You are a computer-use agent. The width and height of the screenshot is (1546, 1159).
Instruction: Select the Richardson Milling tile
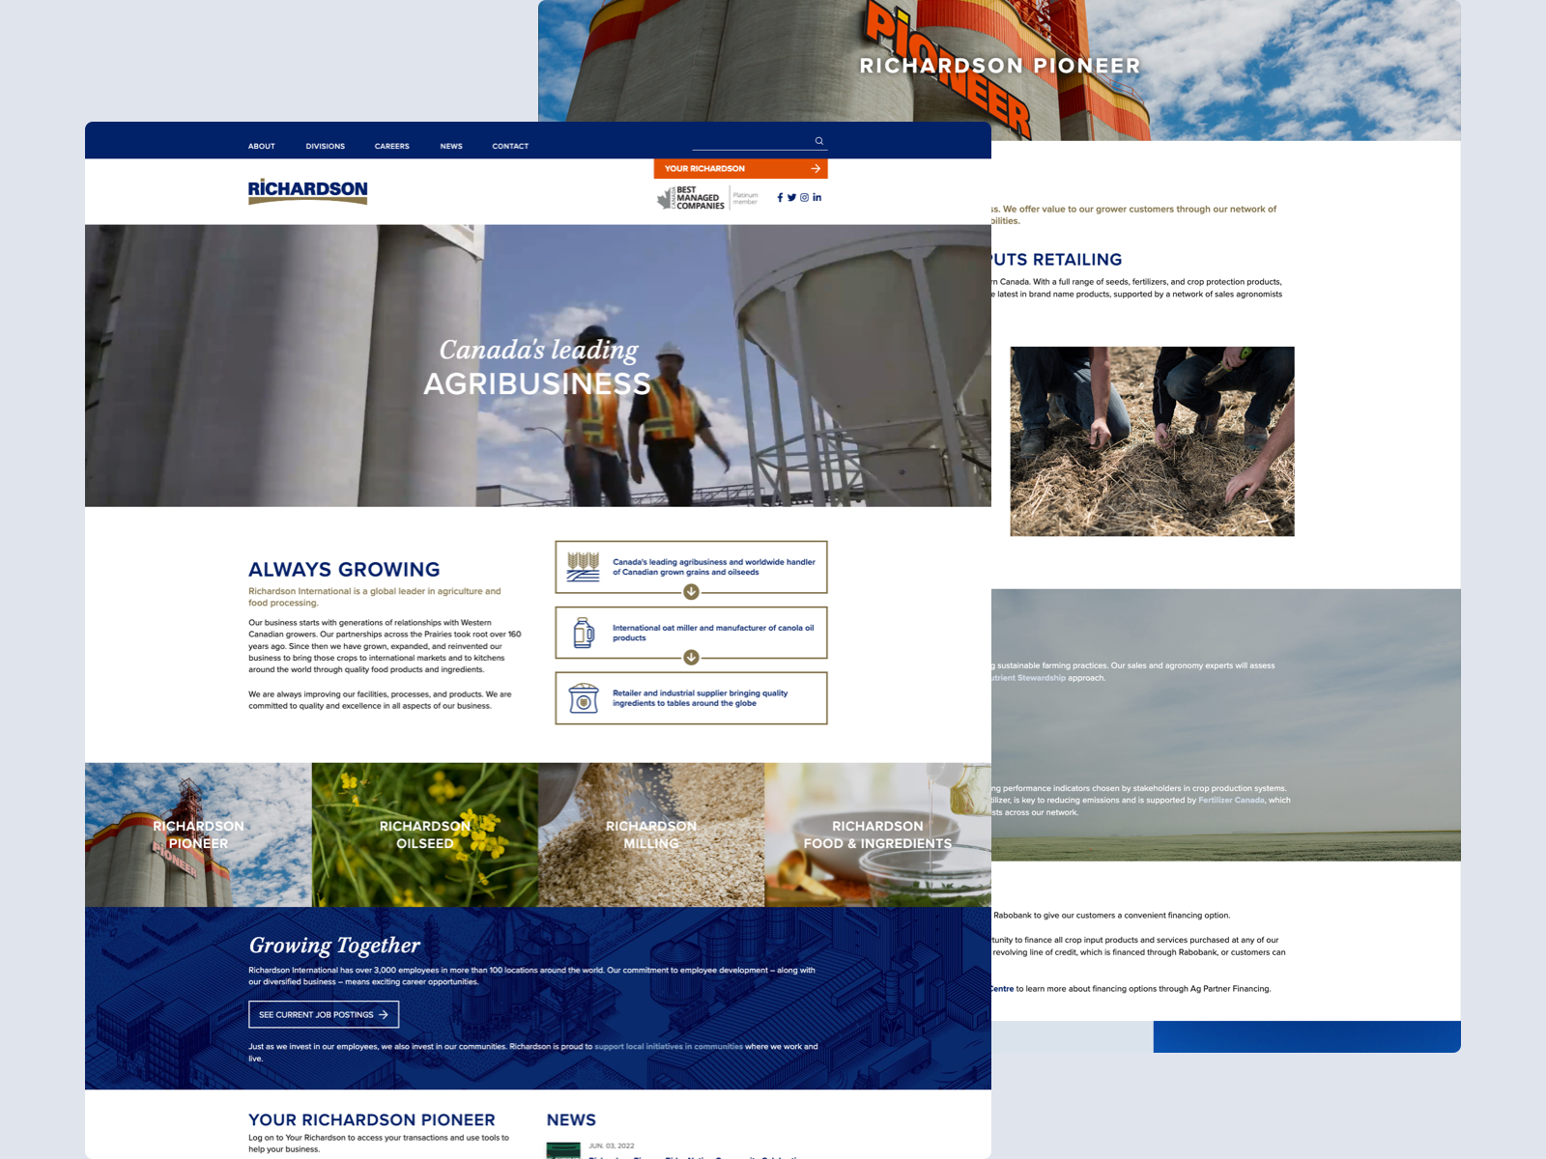pyautogui.click(x=651, y=834)
